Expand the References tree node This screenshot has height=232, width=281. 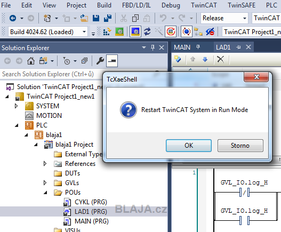45,164
